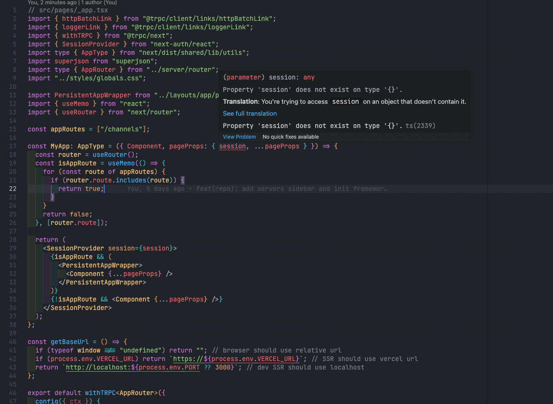Click line number 1 in the gutter
Screen dimensions: 553x404
coord(15,10)
